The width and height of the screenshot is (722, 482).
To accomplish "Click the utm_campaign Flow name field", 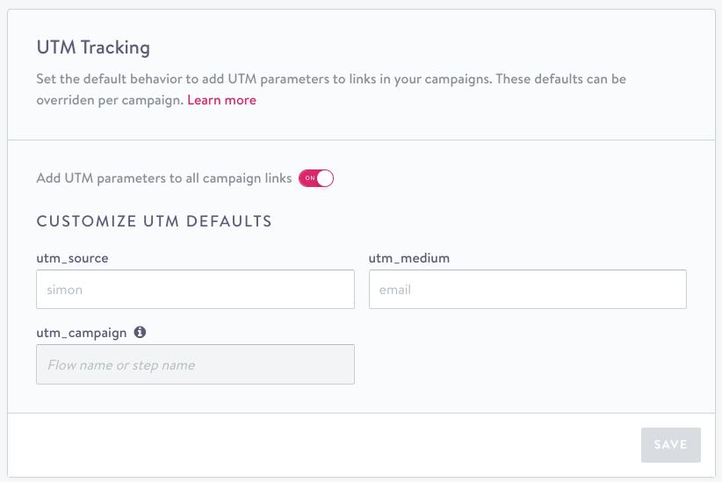I will [195, 364].
